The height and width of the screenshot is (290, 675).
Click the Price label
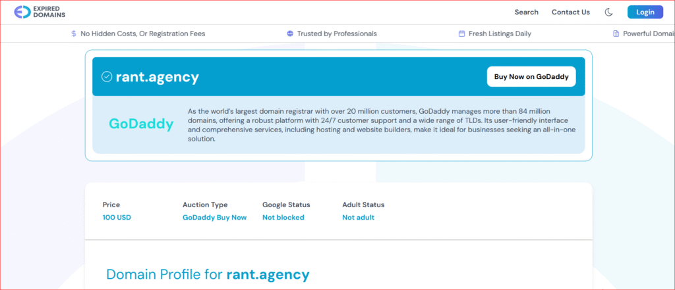pos(111,205)
